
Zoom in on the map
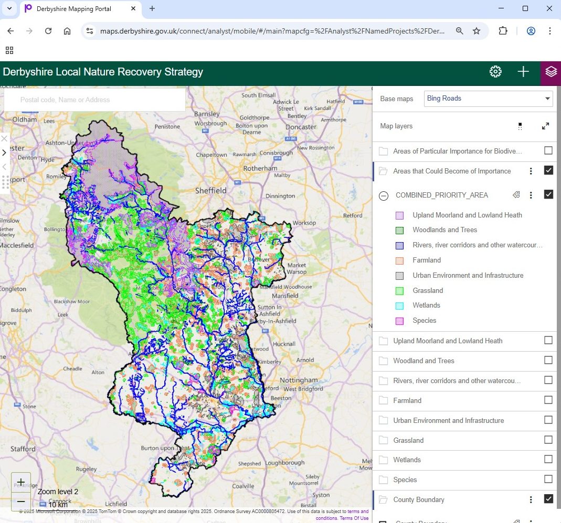point(21,482)
